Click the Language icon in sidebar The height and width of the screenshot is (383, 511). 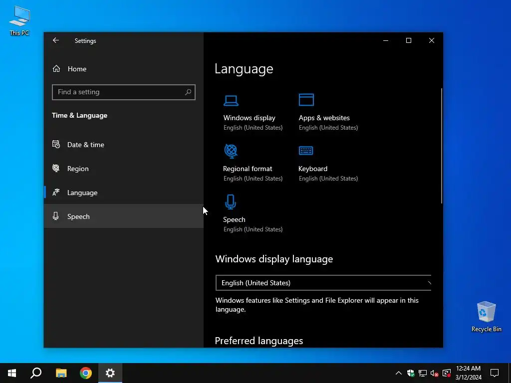click(56, 192)
